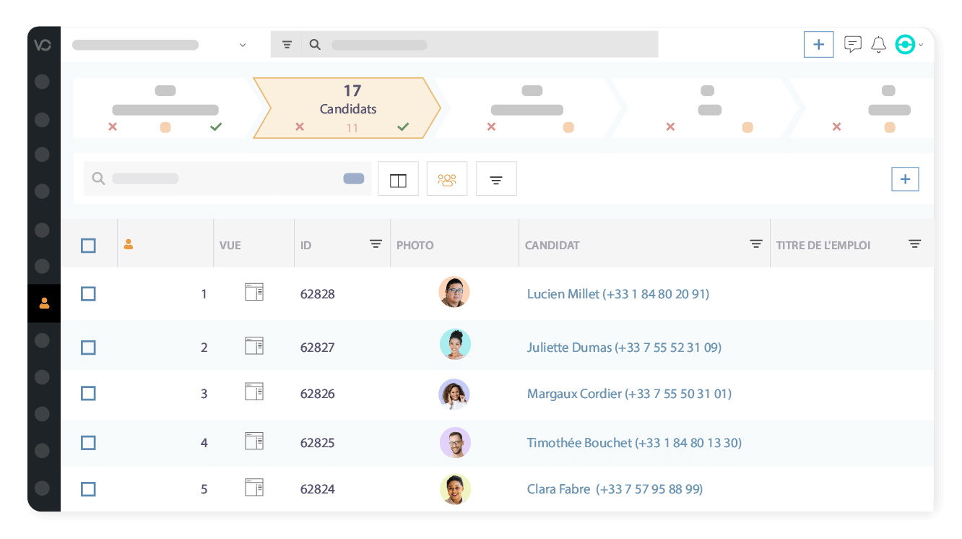Click the teal user avatar icon
The image size is (962, 539).
[904, 44]
